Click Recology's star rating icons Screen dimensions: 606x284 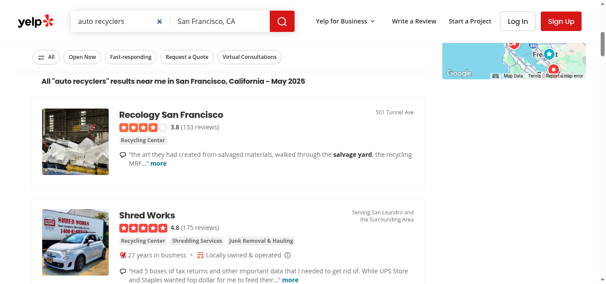(143, 128)
